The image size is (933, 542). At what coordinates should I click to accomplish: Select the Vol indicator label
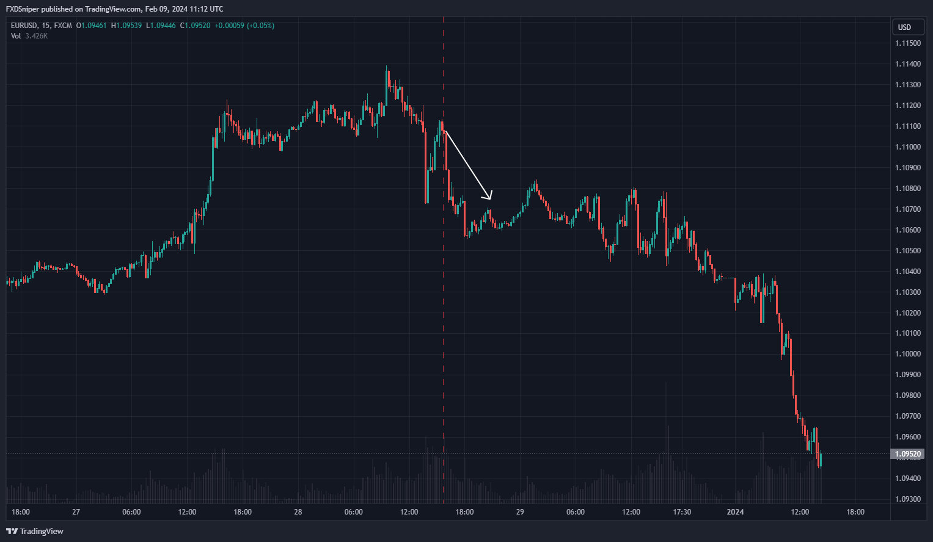[x=16, y=36]
